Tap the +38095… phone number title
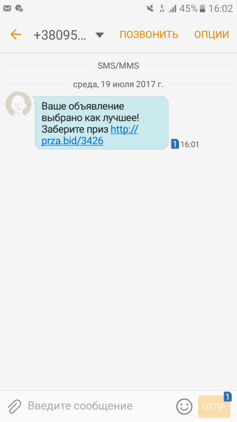This screenshot has width=237, height=422. tap(60, 35)
